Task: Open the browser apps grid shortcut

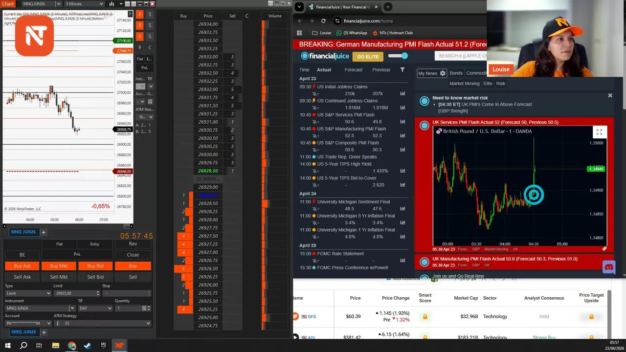Action: click(x=300, y=33)
